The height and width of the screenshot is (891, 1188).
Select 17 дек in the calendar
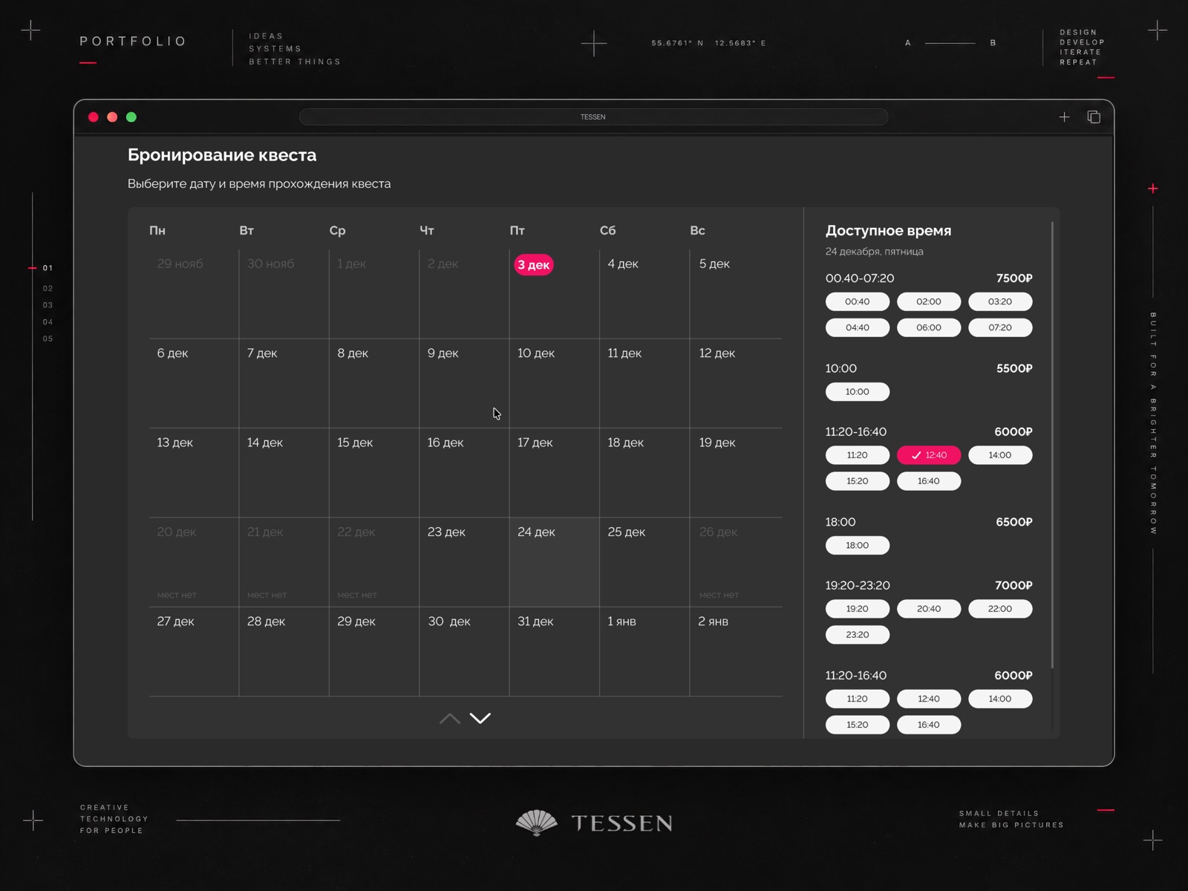point(555,472)
